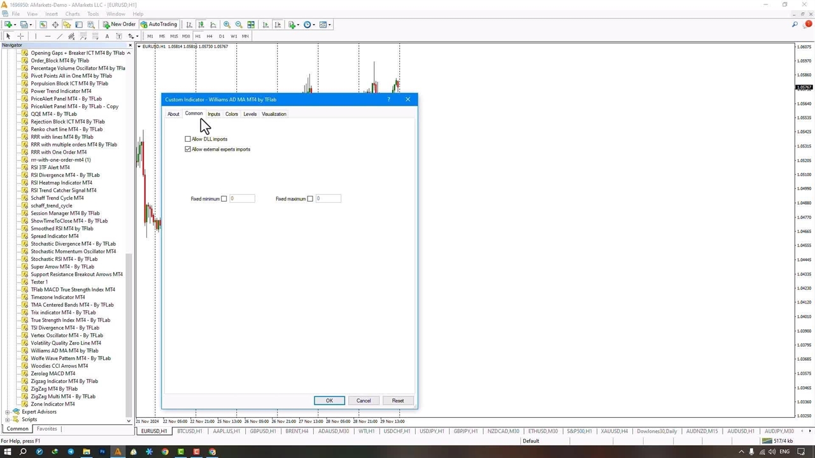Open the Periodicity clock dropdown arrow
This screenshot has height=458, width=815.
pyautogui.click(x=314, y=25)
